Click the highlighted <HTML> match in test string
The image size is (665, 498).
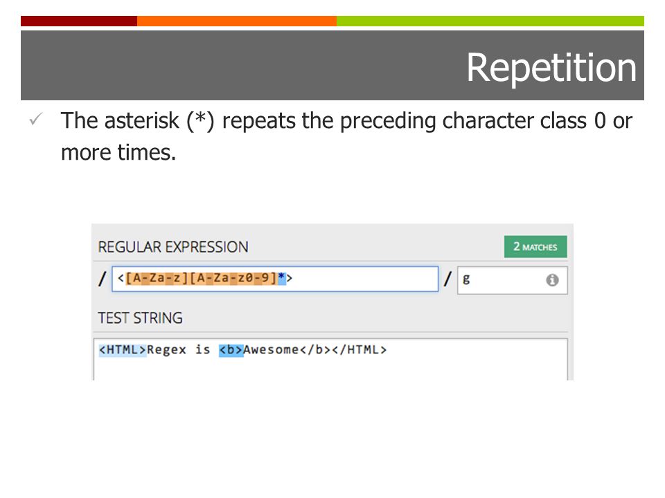(x=123, y=350)
